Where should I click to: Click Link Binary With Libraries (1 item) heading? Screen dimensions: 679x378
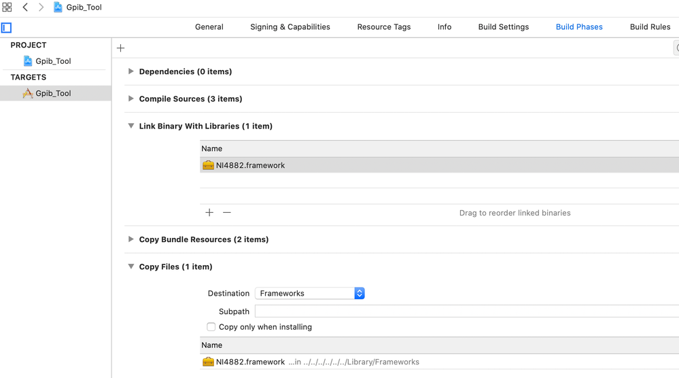click(x=206, y=126)
